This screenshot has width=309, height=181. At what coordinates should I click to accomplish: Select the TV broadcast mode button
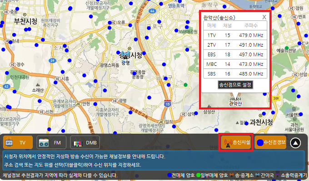click(x=18, y=142)
